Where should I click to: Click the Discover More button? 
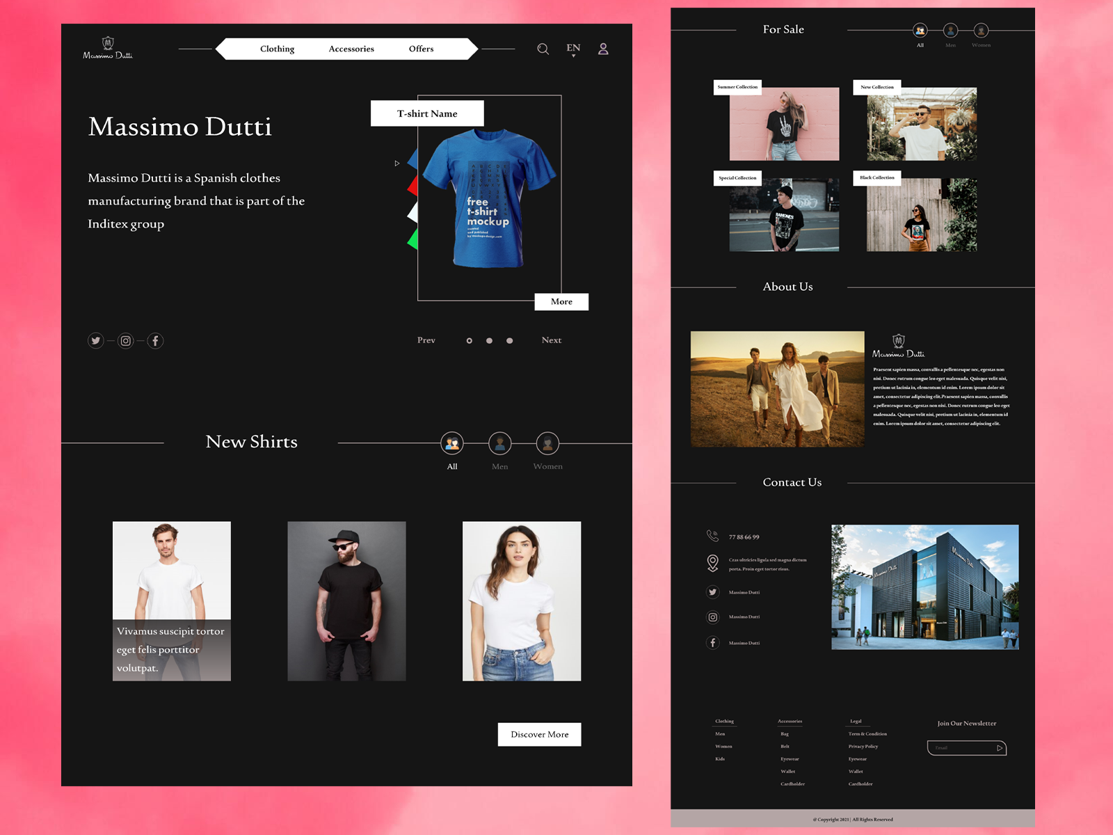539,734
